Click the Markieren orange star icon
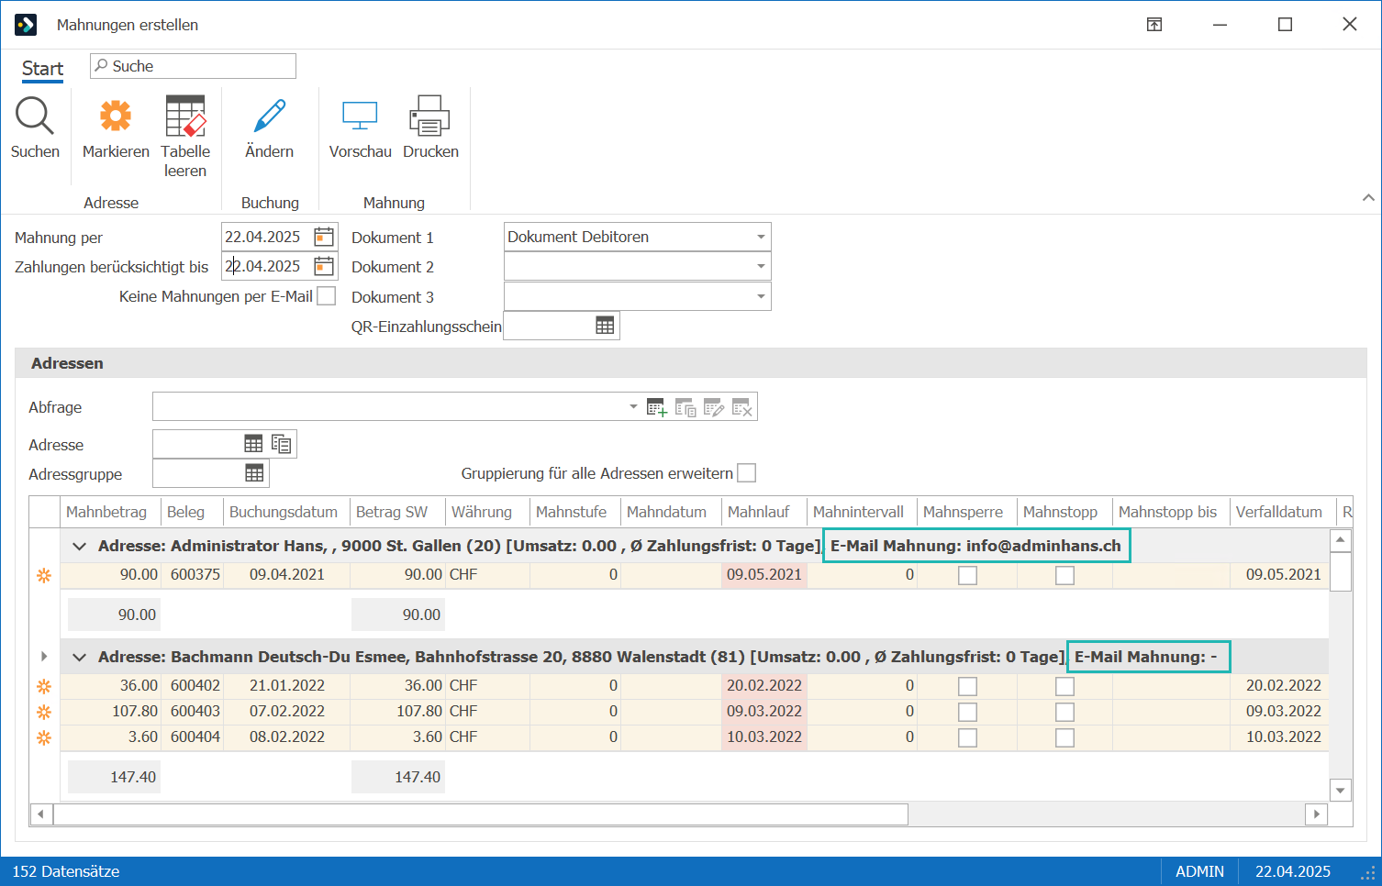 click(x=116, y=116)
